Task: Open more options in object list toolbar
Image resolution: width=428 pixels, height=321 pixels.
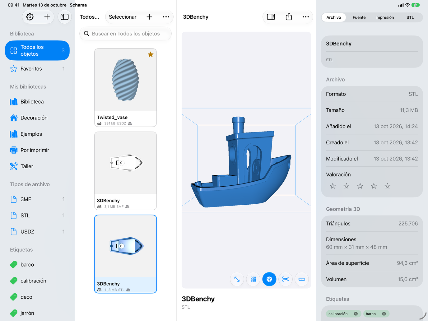Action: click(x=166, y=17)
